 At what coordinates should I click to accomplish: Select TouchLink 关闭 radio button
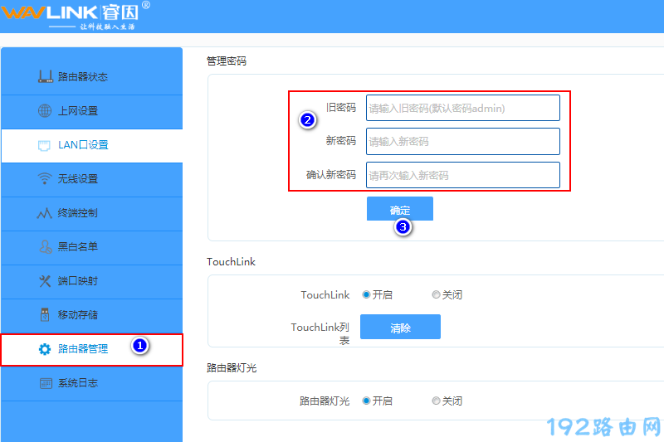click(x=436, y=294)
